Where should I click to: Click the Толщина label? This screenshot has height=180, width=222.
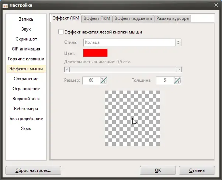(142, 80)
